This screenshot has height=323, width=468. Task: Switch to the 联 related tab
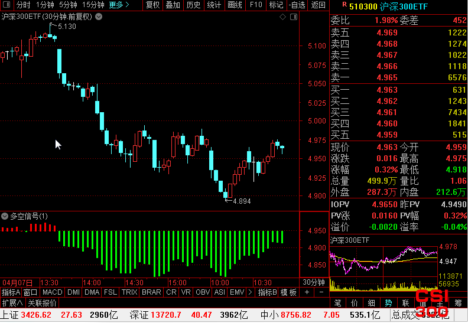coord(405,303)
